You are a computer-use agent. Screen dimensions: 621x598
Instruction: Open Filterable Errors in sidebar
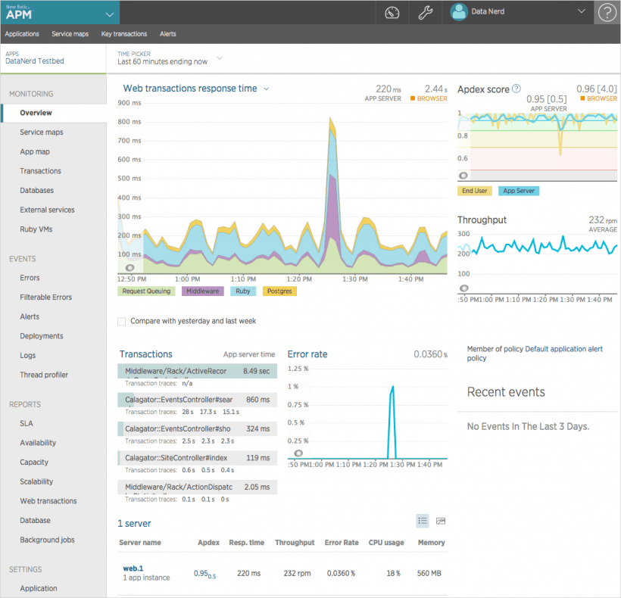pyautogui.click(x=46, y=297)
